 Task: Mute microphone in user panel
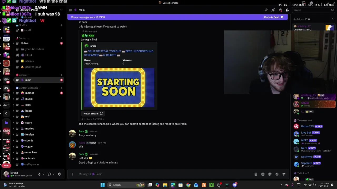coord(39,174)
